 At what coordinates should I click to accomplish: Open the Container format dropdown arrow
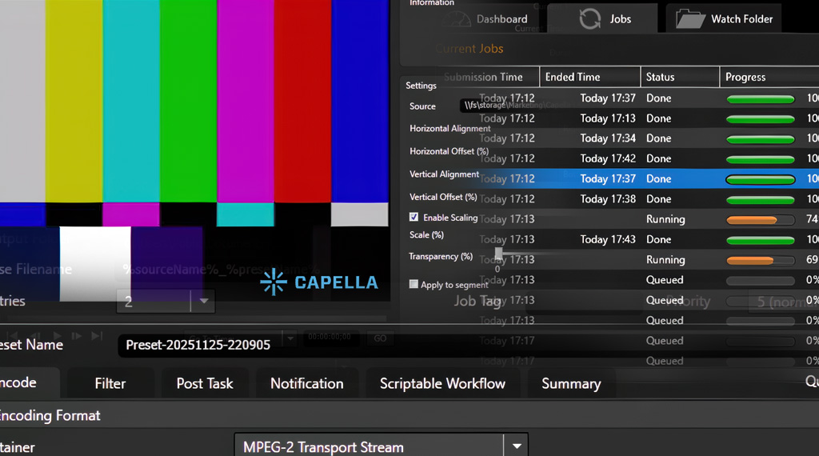pos(517,446)
